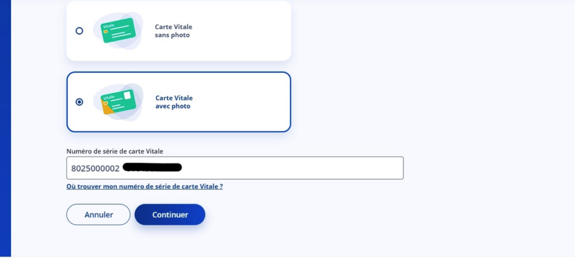This screenshot has width=575, height=270.
Task: Click the blacked-out portion of the serial number
Action: click(153, 168)
